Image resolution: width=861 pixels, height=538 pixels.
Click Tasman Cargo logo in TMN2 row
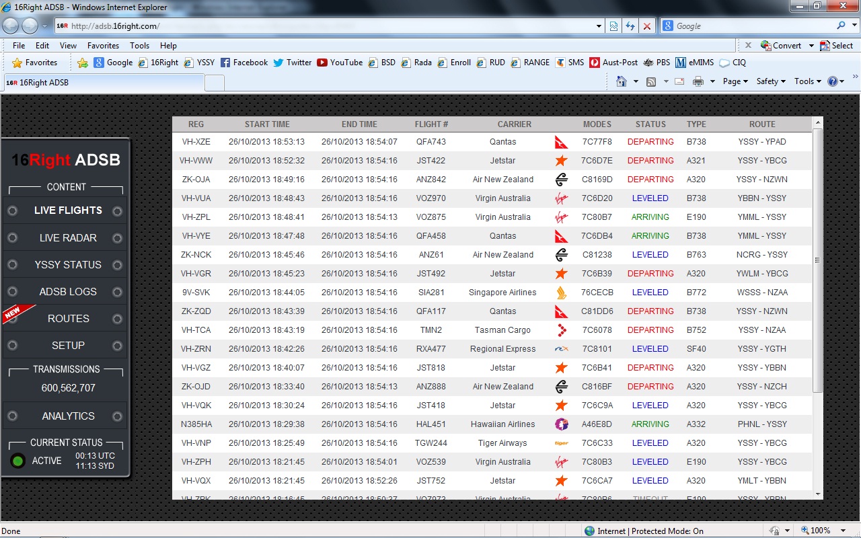[x=561, y=330]
